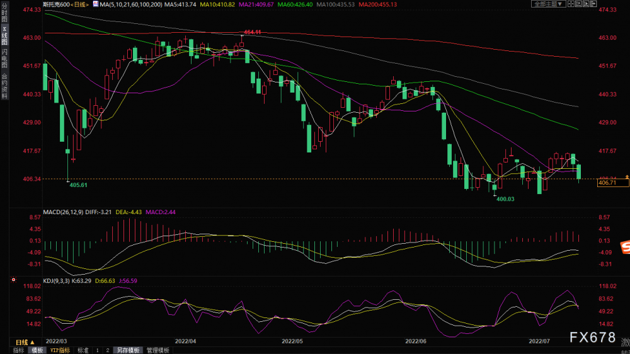
Task: Click the crosshair layout icon top right
Action: click(571, 4)
